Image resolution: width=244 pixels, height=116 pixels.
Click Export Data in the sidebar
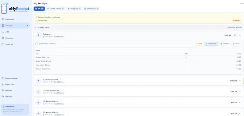coord(15,84)
